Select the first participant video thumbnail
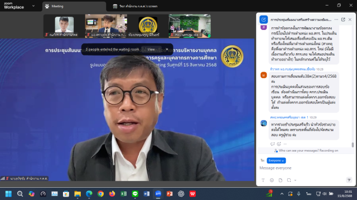Screen dimensions: 357x200 coord(64,26)
